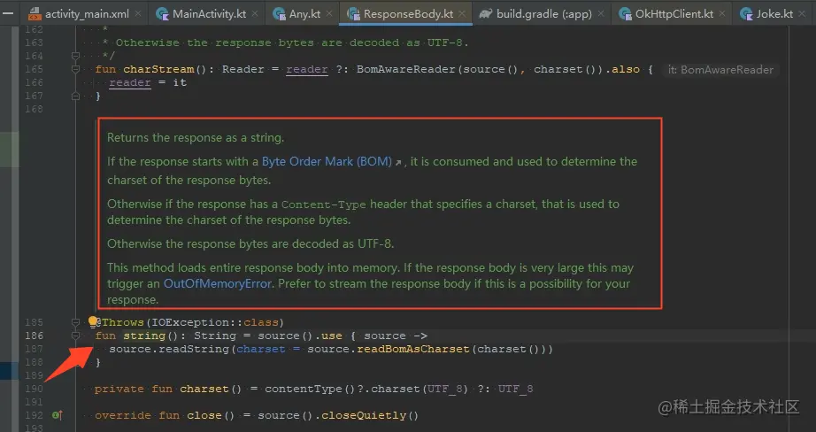Click the Kotlin icon on the ResponseBody.kt tab

(x=353, y=13)
